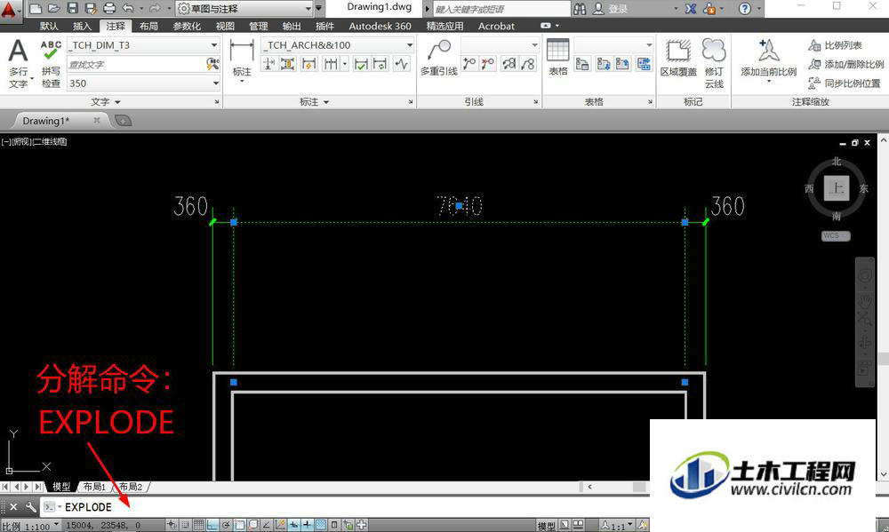Click the 上 face of the ViewCube
The image size is (889, 532).
click(837, 188)
